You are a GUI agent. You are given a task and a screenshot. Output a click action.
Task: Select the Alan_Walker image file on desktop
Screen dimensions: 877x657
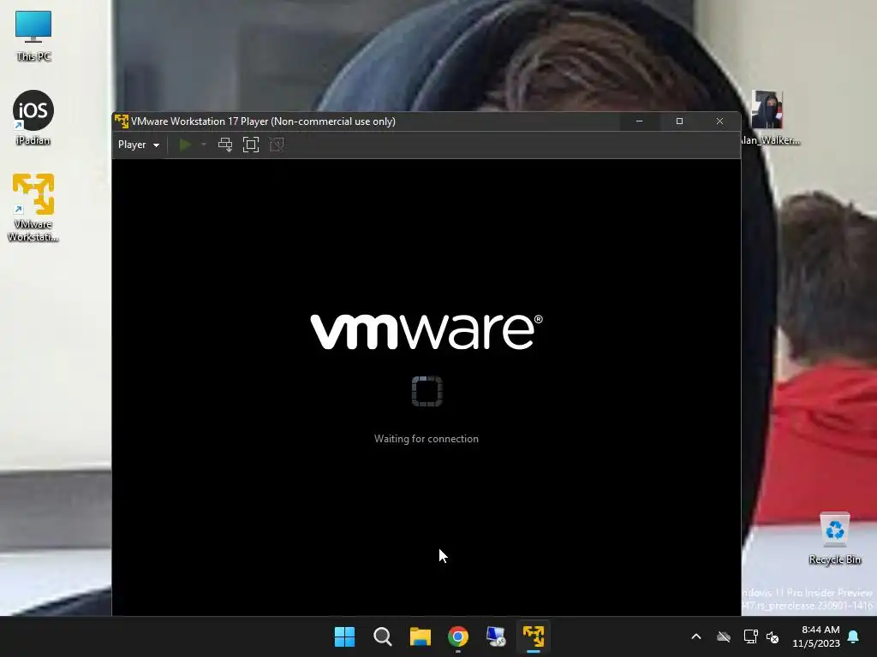pos(768,118)
